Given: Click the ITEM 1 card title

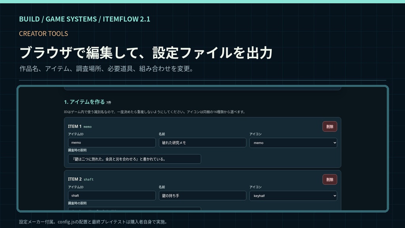Looking at the screenshot, I should tap(75, 126).
